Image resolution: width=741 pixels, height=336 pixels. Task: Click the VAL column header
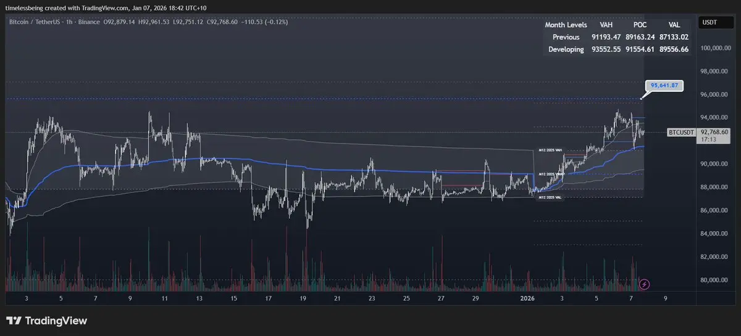coord(674,25)
